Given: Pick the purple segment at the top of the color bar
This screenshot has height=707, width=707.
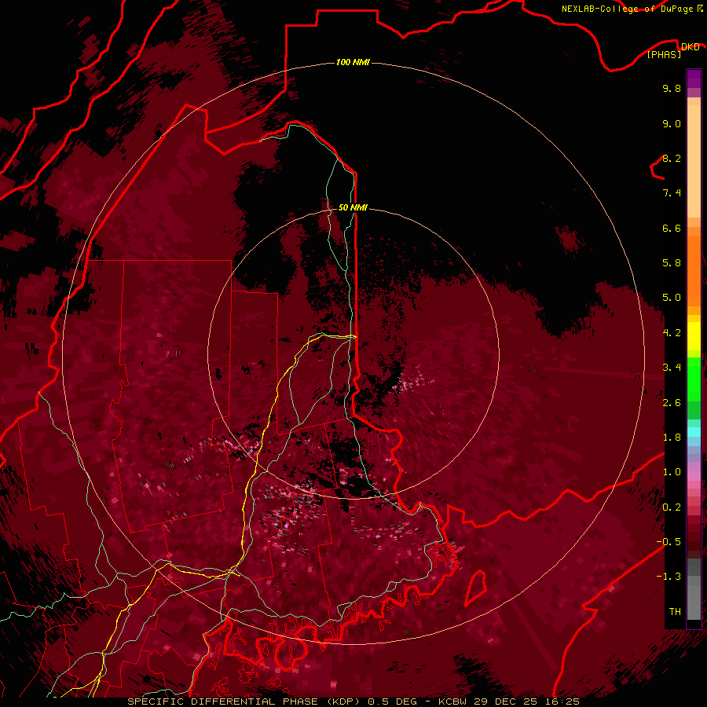Looking at the screenshot, I should [694, 79].
